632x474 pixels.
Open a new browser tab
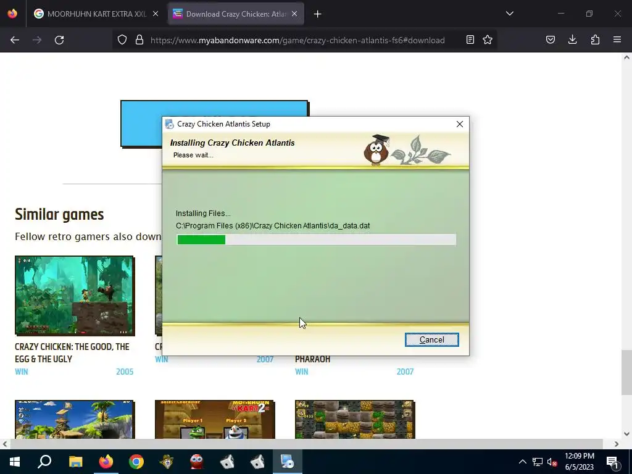[318, 14]
